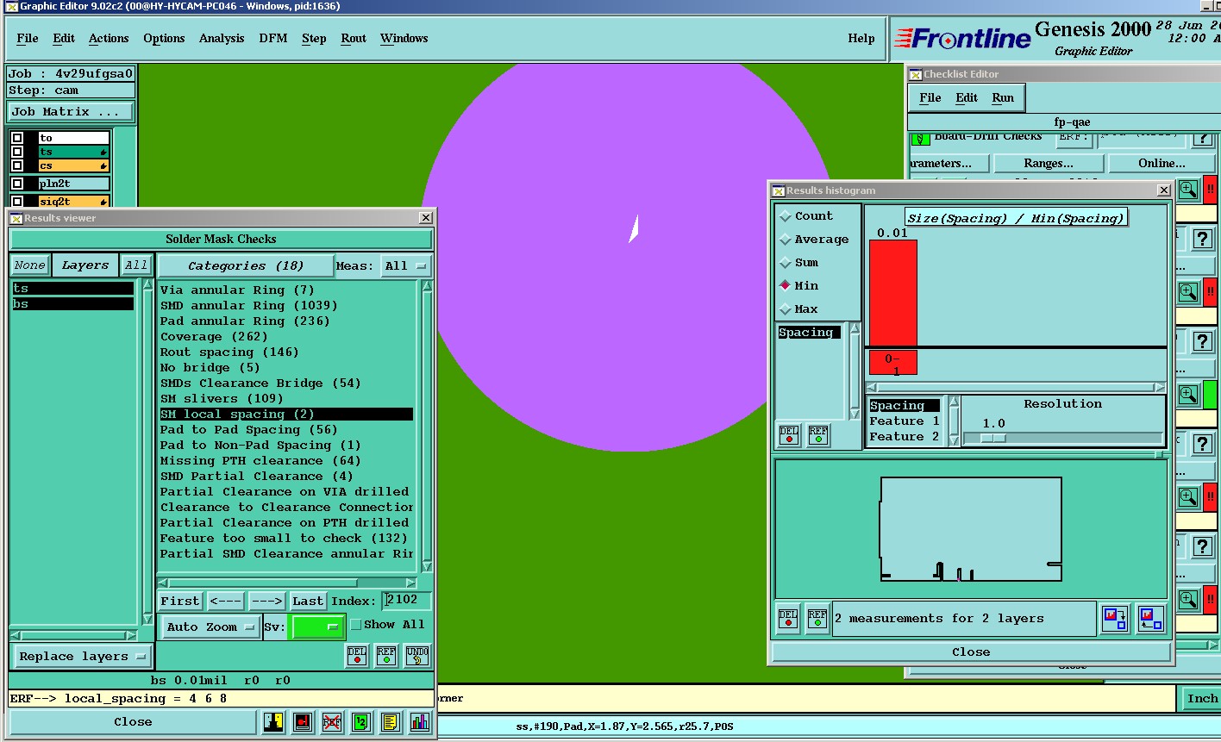Click Online... in Checklist Editor
The image size is (1221, 742).
pos(1162,163)
